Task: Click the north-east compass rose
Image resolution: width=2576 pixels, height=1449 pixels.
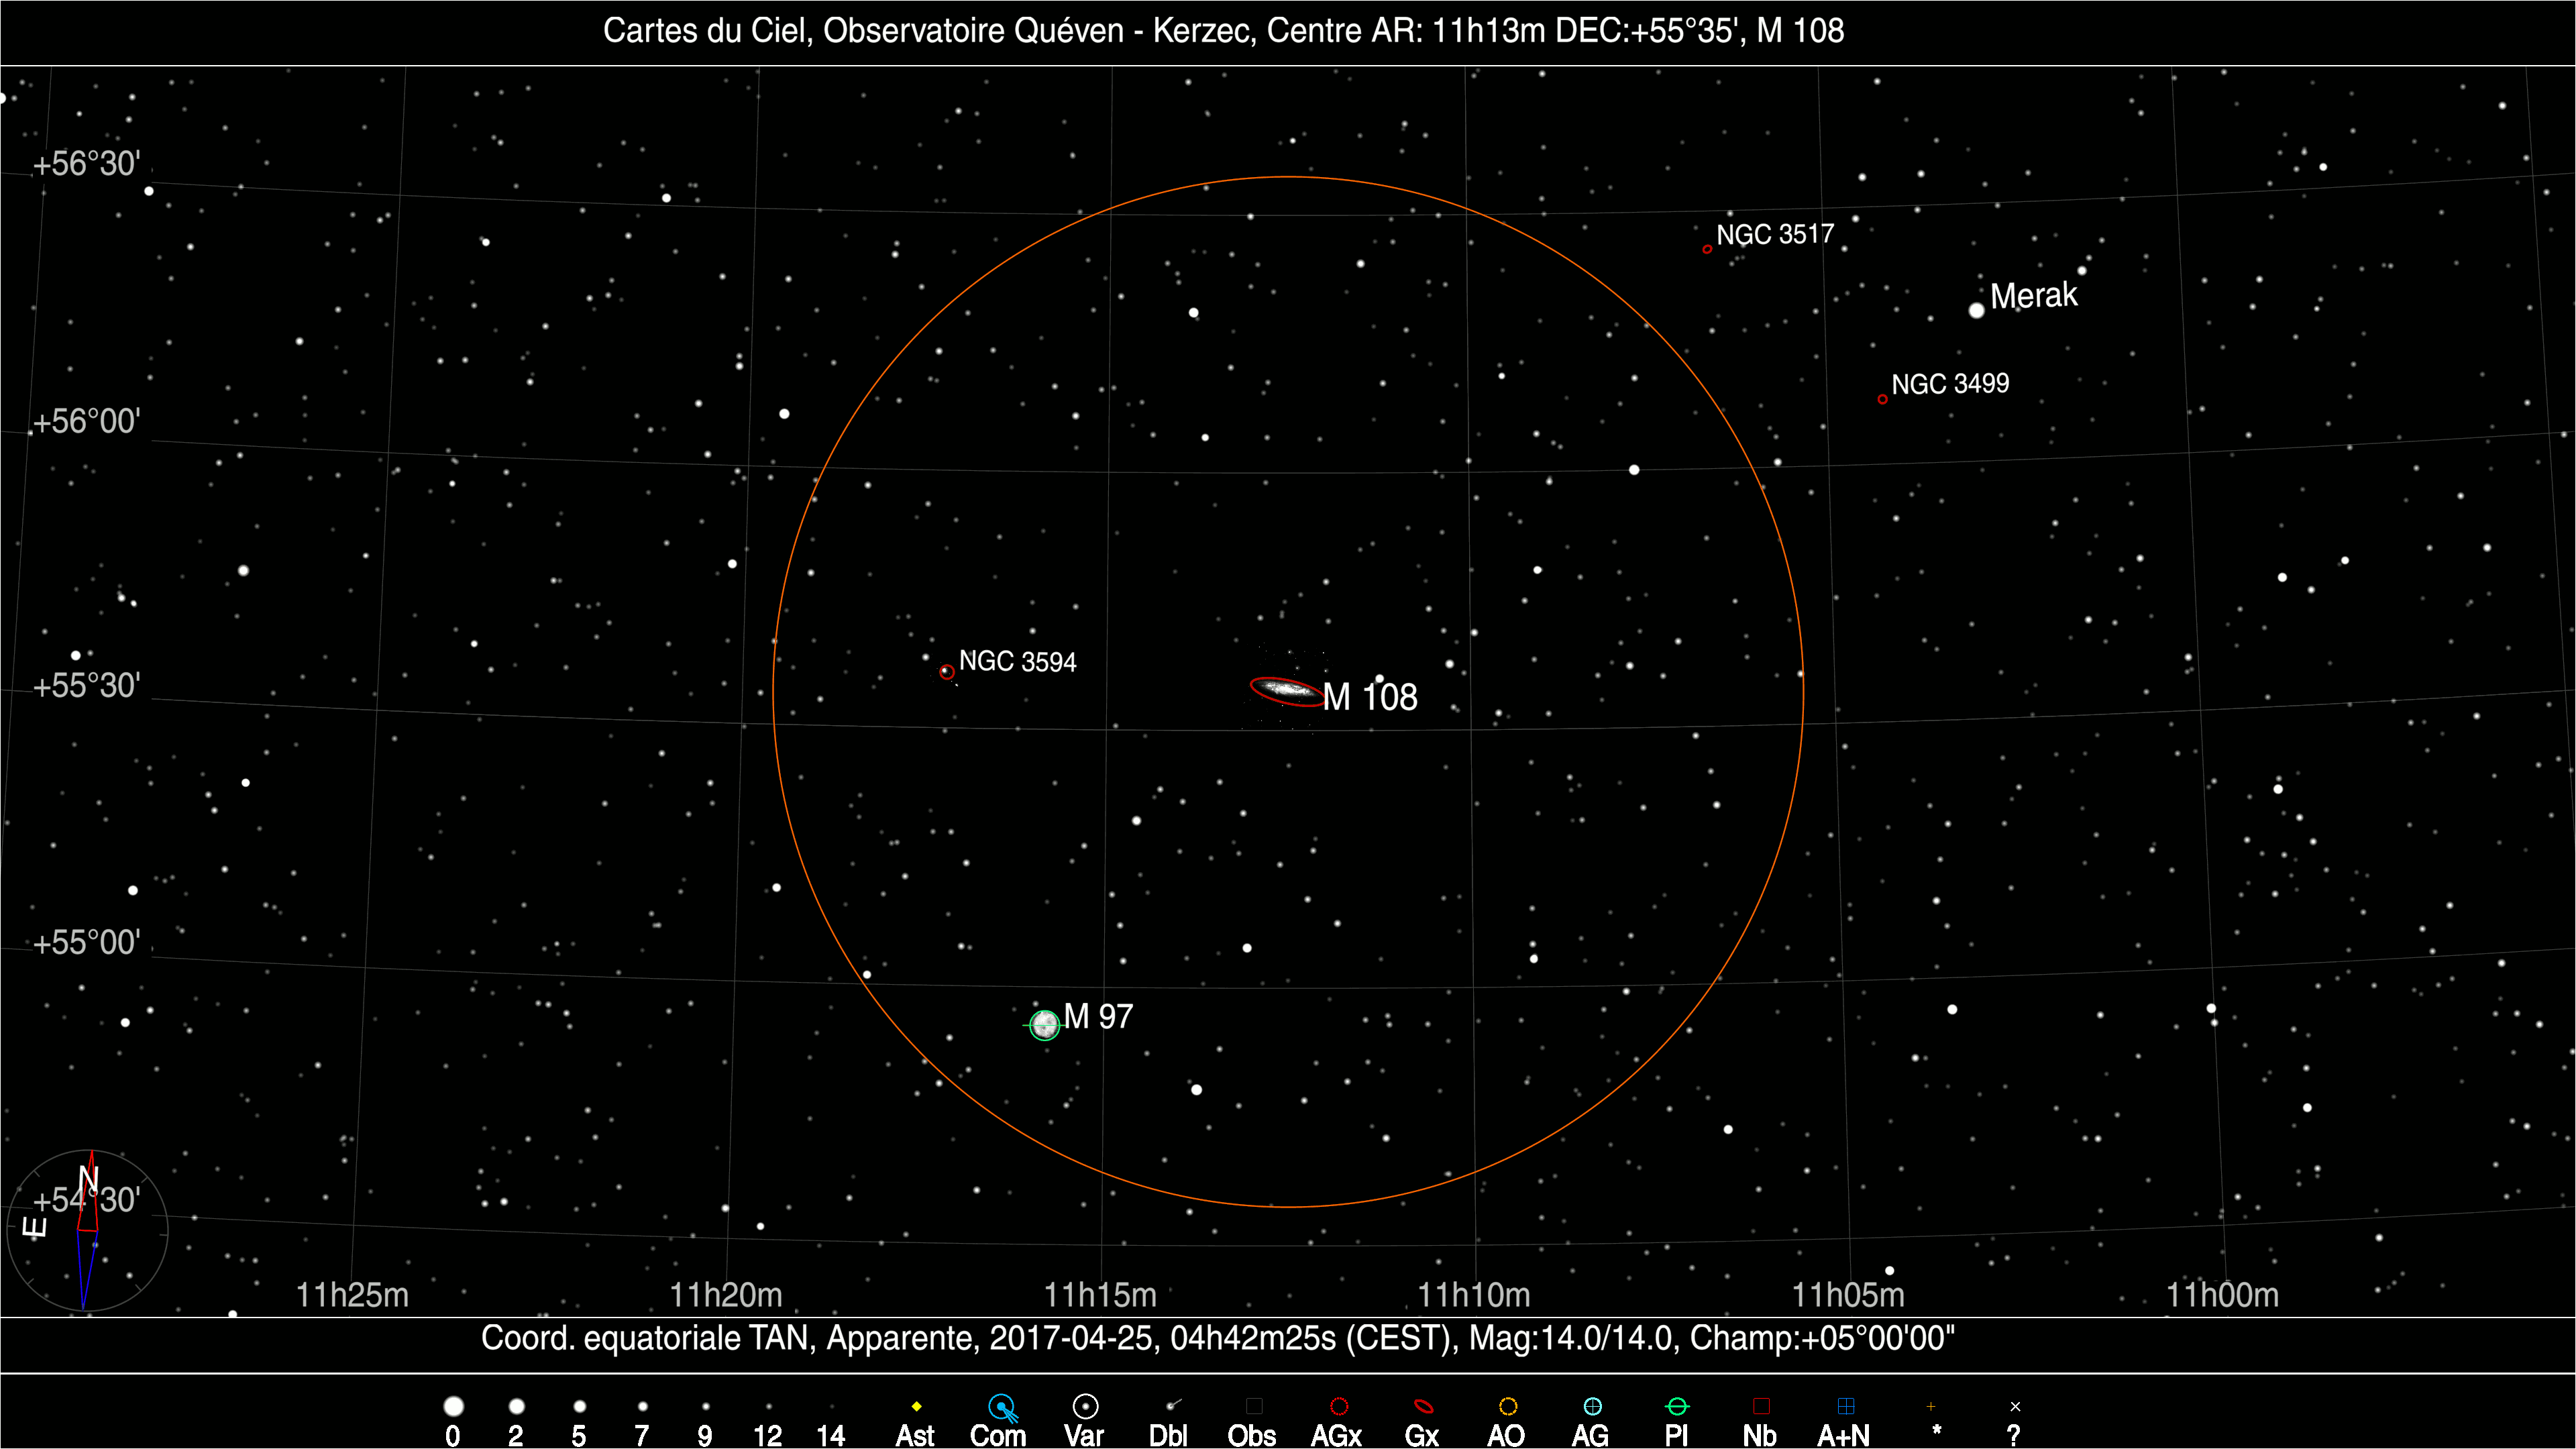Action: pos(87,1230)
